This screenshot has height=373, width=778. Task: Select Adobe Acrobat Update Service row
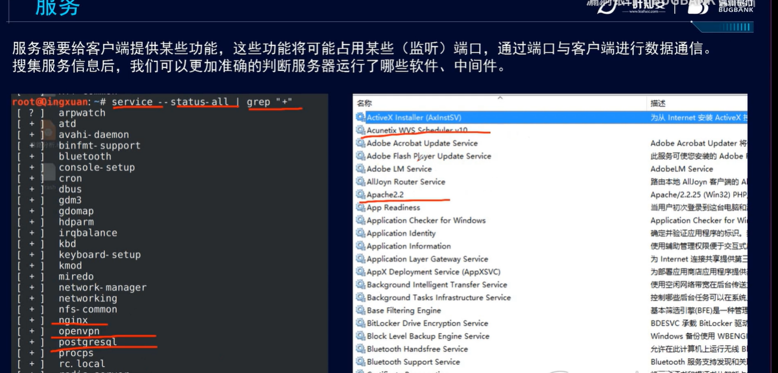550,143
